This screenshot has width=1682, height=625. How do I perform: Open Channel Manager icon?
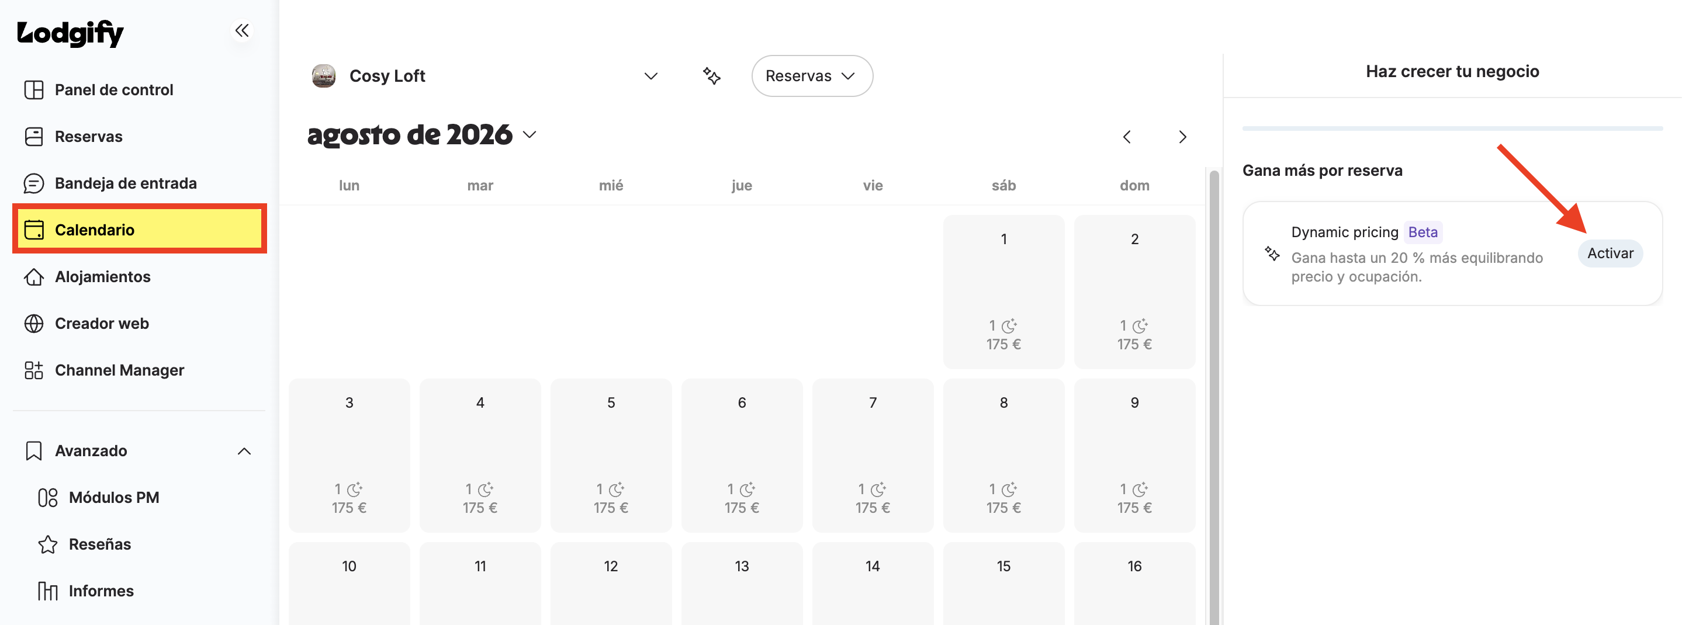33,370
